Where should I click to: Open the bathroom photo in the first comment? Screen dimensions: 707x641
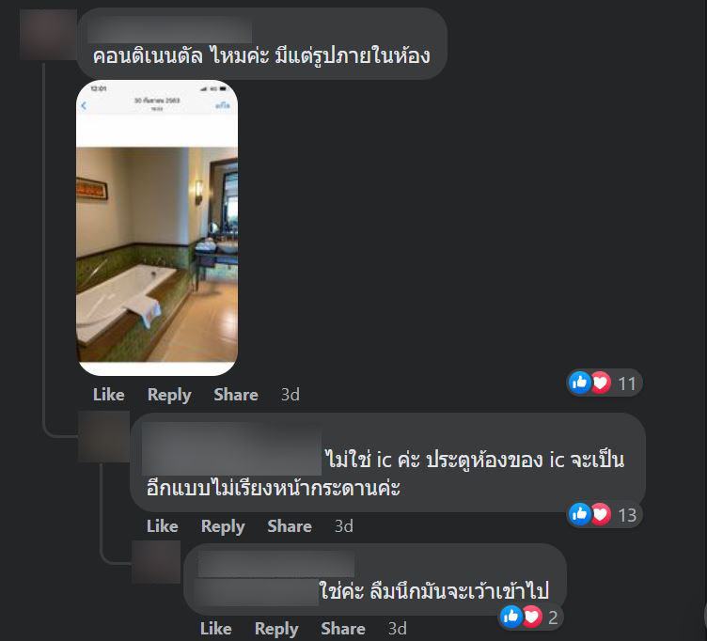157,227
